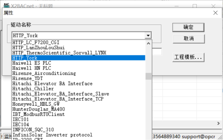This screenshot has width=223, height=140.
Task: Close the X2BACnet main window
Action: [x=213, y=6]
